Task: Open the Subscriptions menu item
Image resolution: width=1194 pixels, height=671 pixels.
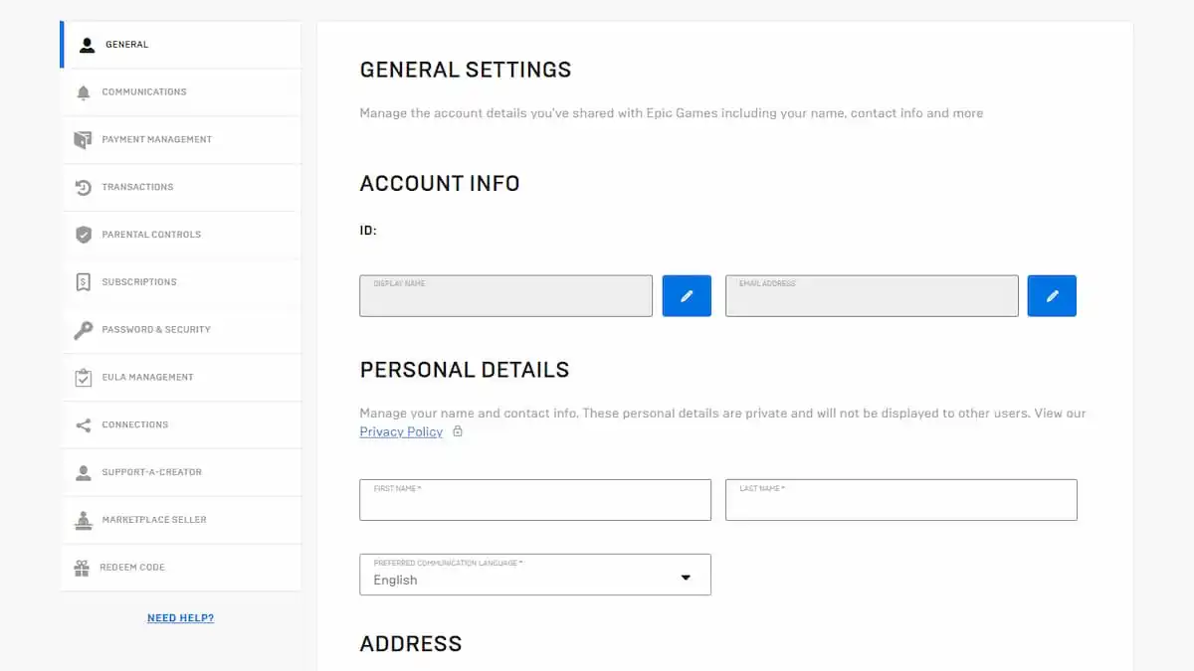Action: 139,282
